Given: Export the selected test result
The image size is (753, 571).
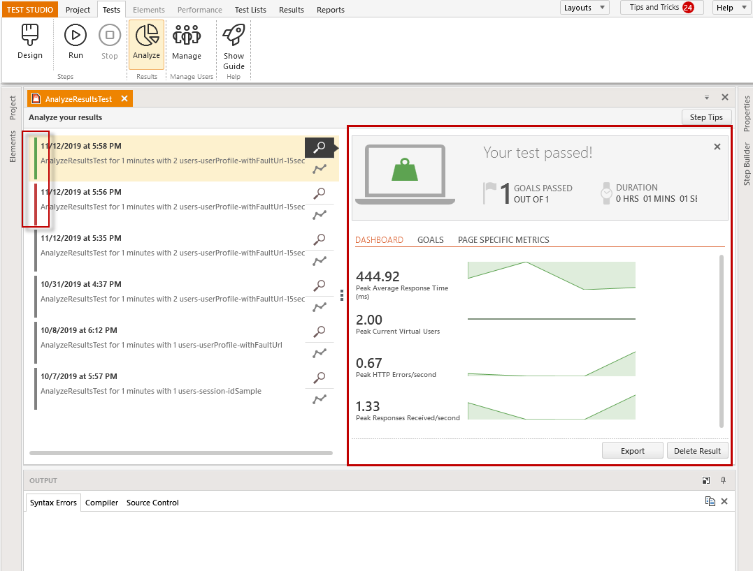Looking at the screenshot, I should click(x=633, y=451).
